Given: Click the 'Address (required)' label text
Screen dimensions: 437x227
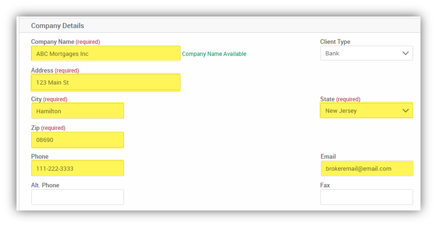Looking at the screenshot, I should pyautogui.click(x=55, y=70).
